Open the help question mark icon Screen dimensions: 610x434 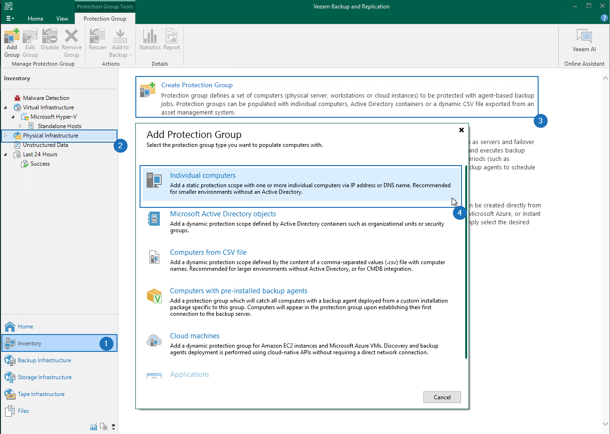[604, 18]
